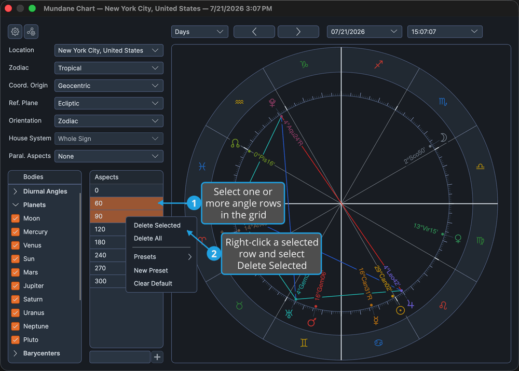Expand the Diurnal Angles tree group

(x=15, y=191)
